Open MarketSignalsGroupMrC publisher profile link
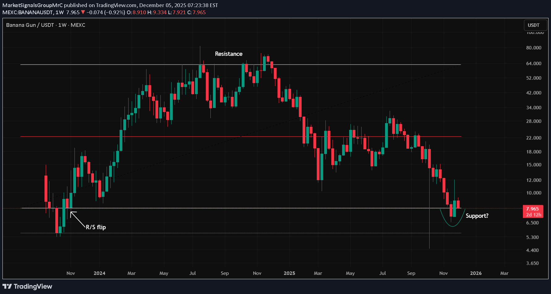 [x=33, y=5]
